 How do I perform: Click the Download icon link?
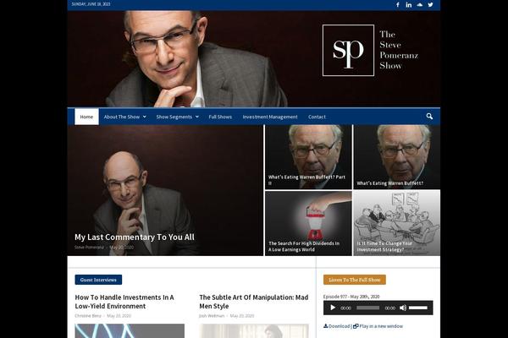336,326
